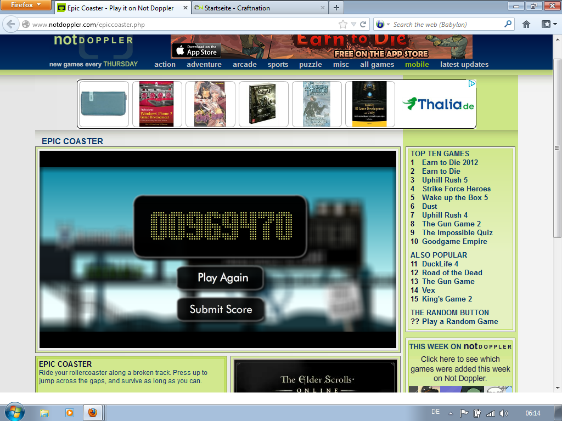Screen dimensions: 562x421
Task: Open the sports games category
Action: pos(278,65)
